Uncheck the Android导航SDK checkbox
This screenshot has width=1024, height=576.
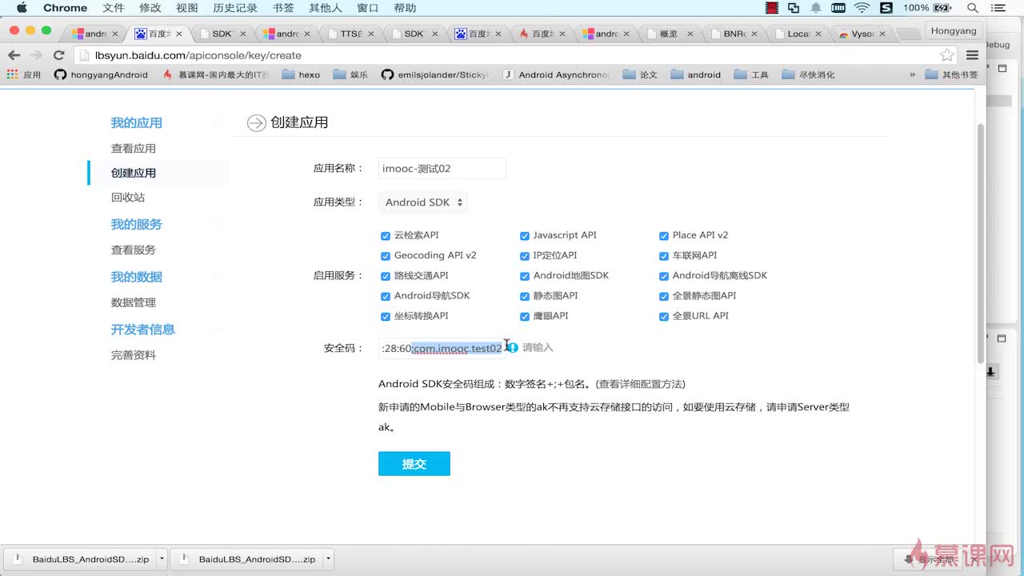[x=386, y=296]
